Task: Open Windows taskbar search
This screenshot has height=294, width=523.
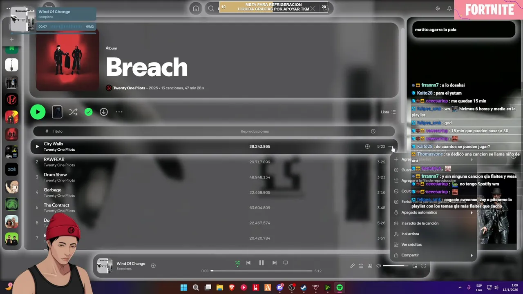Action: pos(196,288)
